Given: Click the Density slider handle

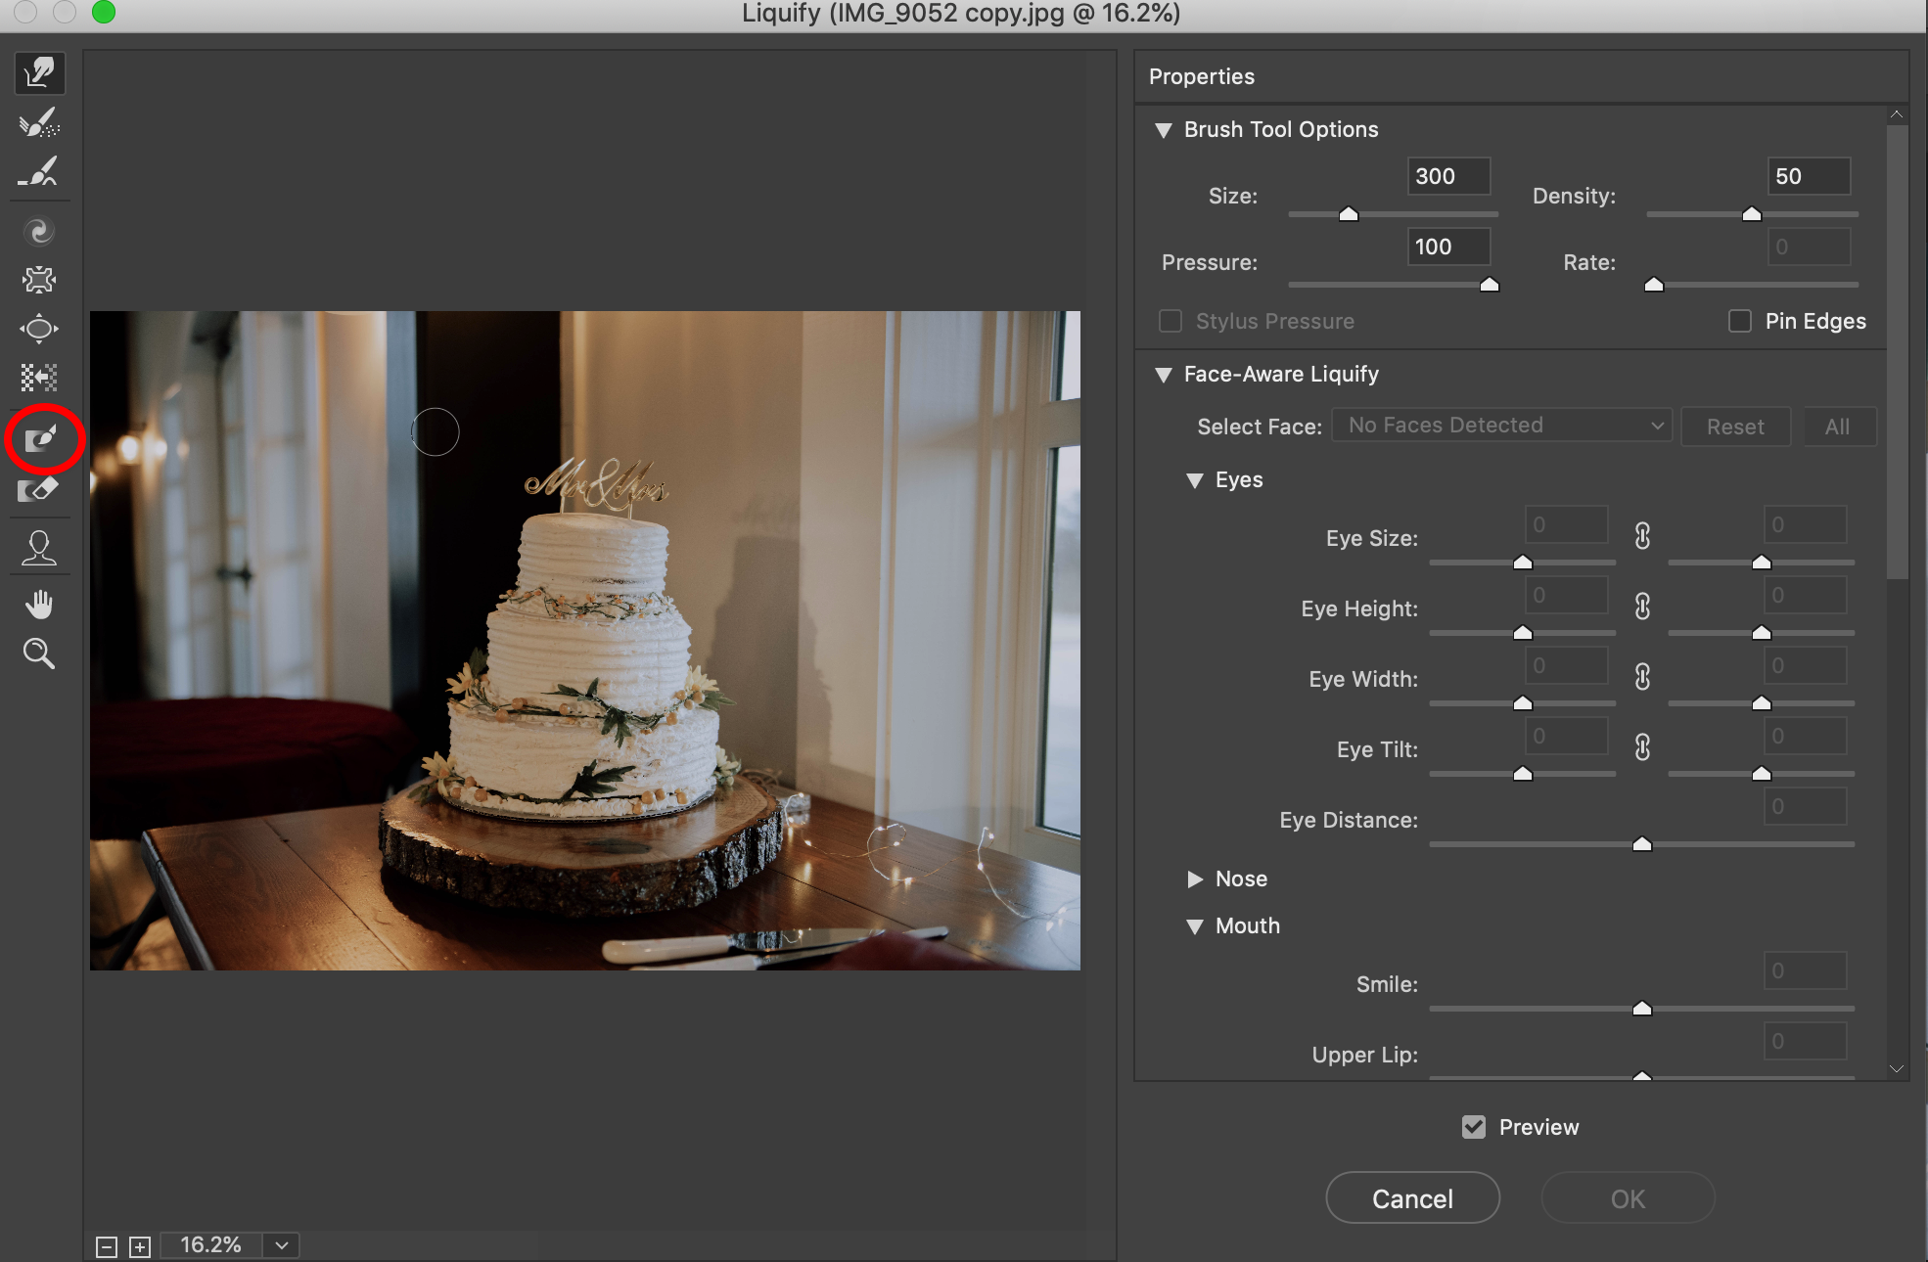Looking at the screenshot, I should pos(1752,214).
